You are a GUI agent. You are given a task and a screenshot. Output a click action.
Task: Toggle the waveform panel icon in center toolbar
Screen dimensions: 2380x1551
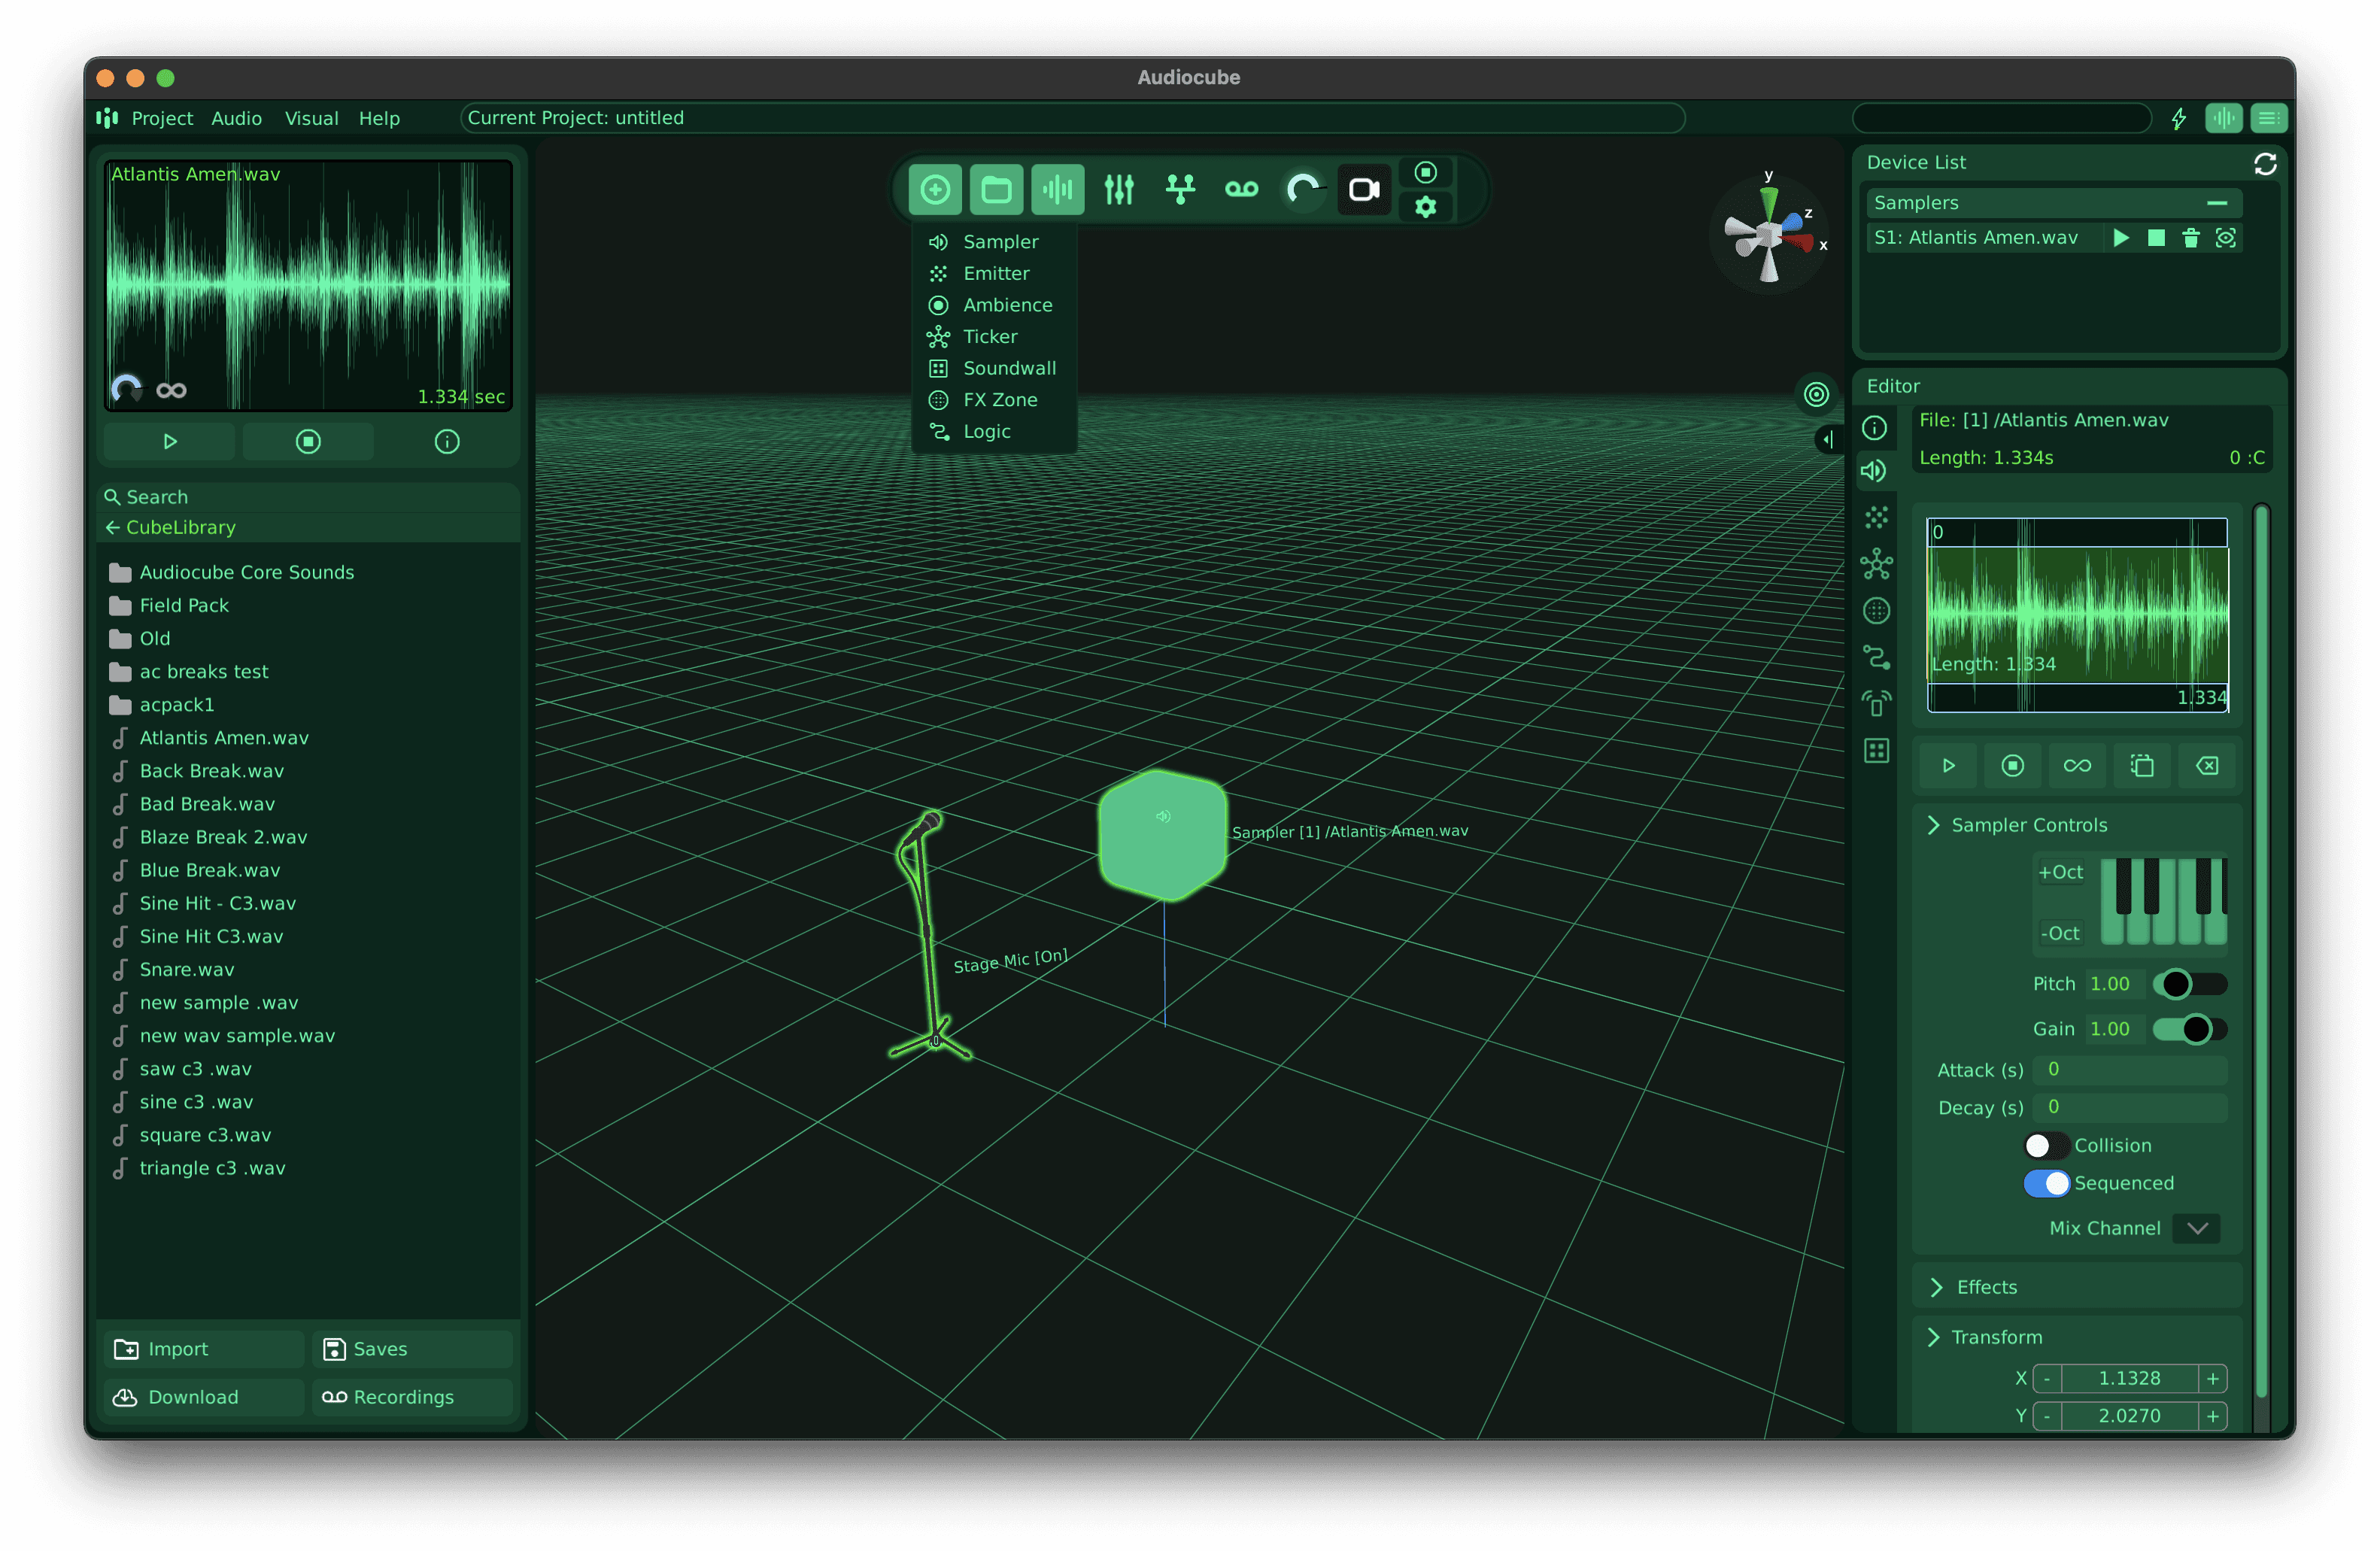[1057, 189]
